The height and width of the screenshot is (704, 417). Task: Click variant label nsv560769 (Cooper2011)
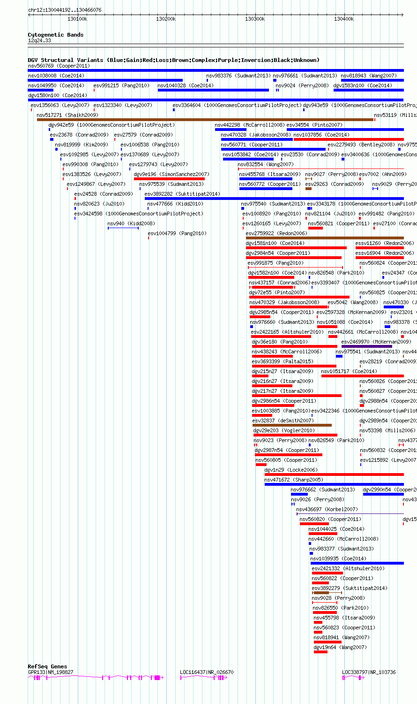click(x=59, y=66)
